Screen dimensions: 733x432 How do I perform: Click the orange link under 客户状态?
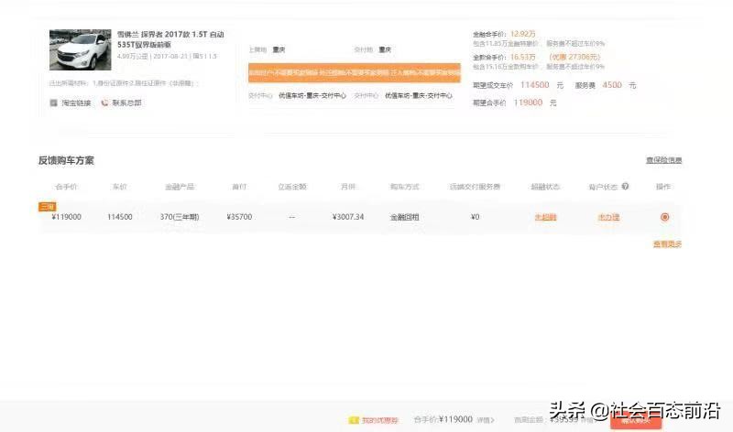click(x=608, y=217)
